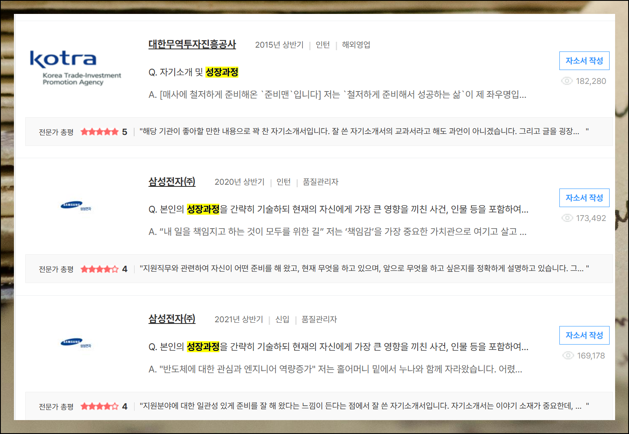Click 자소서 작성 button for the kotra entry
The width and height of the screenshot is (629, 434).
click(x=584, y=61)
